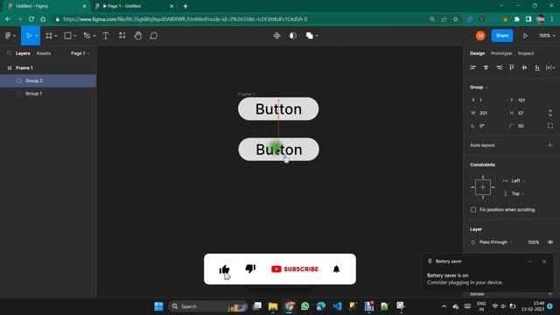The image size is (560, 315).
Task: Select the Text tool
Action: pyautogui.click(x=106, y=36)
